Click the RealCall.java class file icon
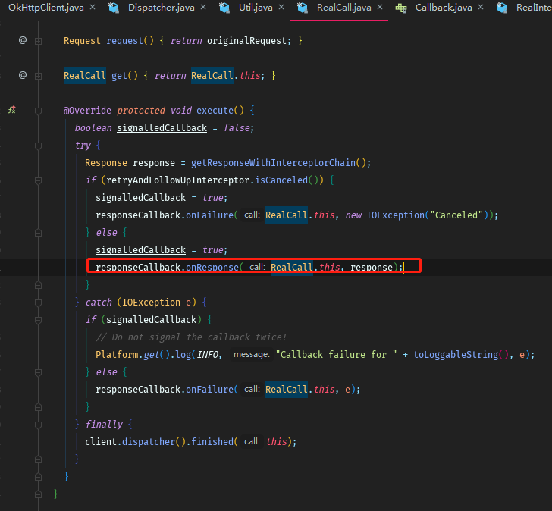This screenshot has width=552, height=511. 303,8
